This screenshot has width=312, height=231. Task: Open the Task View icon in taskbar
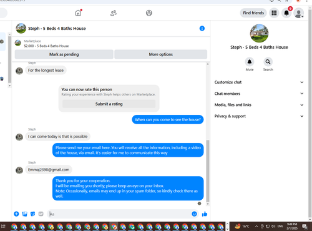pos(3,226)
